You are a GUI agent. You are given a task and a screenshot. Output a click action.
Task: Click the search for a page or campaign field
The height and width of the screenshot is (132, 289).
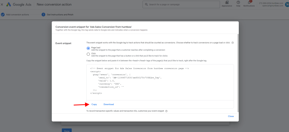[181, 5]
